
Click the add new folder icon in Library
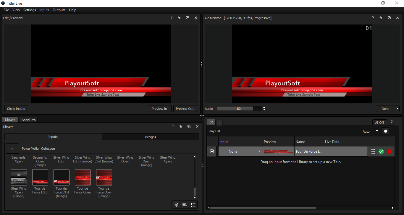pos(185,205)
